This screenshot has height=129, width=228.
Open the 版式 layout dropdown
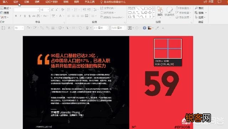pos(6,8)
